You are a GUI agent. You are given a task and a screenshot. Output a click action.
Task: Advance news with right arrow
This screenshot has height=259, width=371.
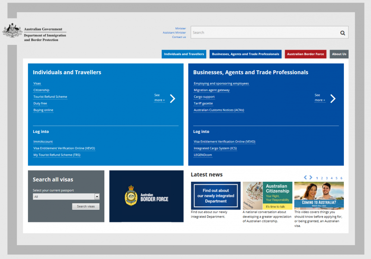coord(311,177)
